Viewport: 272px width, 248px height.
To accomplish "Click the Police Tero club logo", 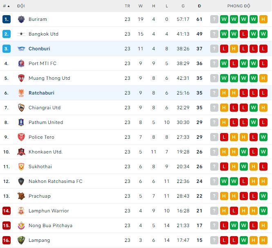I will tap(21, 137).
